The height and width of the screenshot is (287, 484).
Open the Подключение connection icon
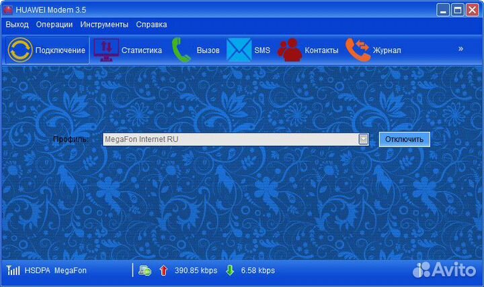pyautogui.click(x=20, y=50)
